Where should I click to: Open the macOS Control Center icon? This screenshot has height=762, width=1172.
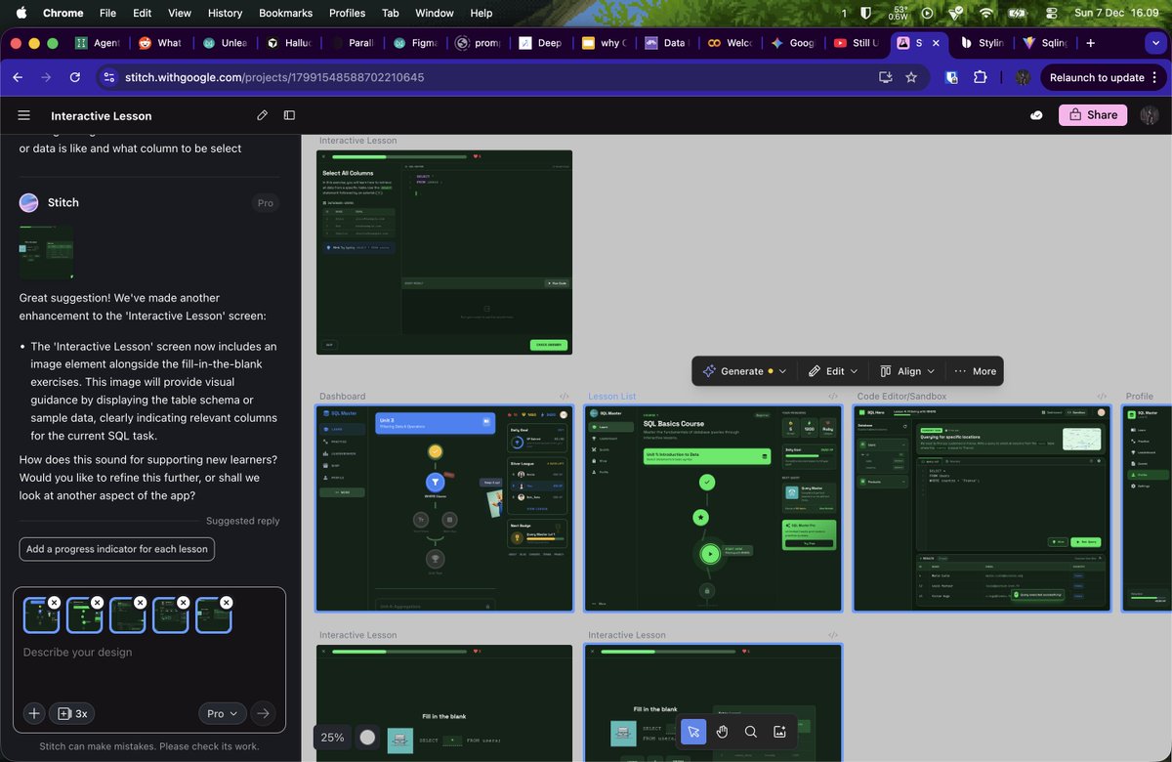[x=1052, y=13]
